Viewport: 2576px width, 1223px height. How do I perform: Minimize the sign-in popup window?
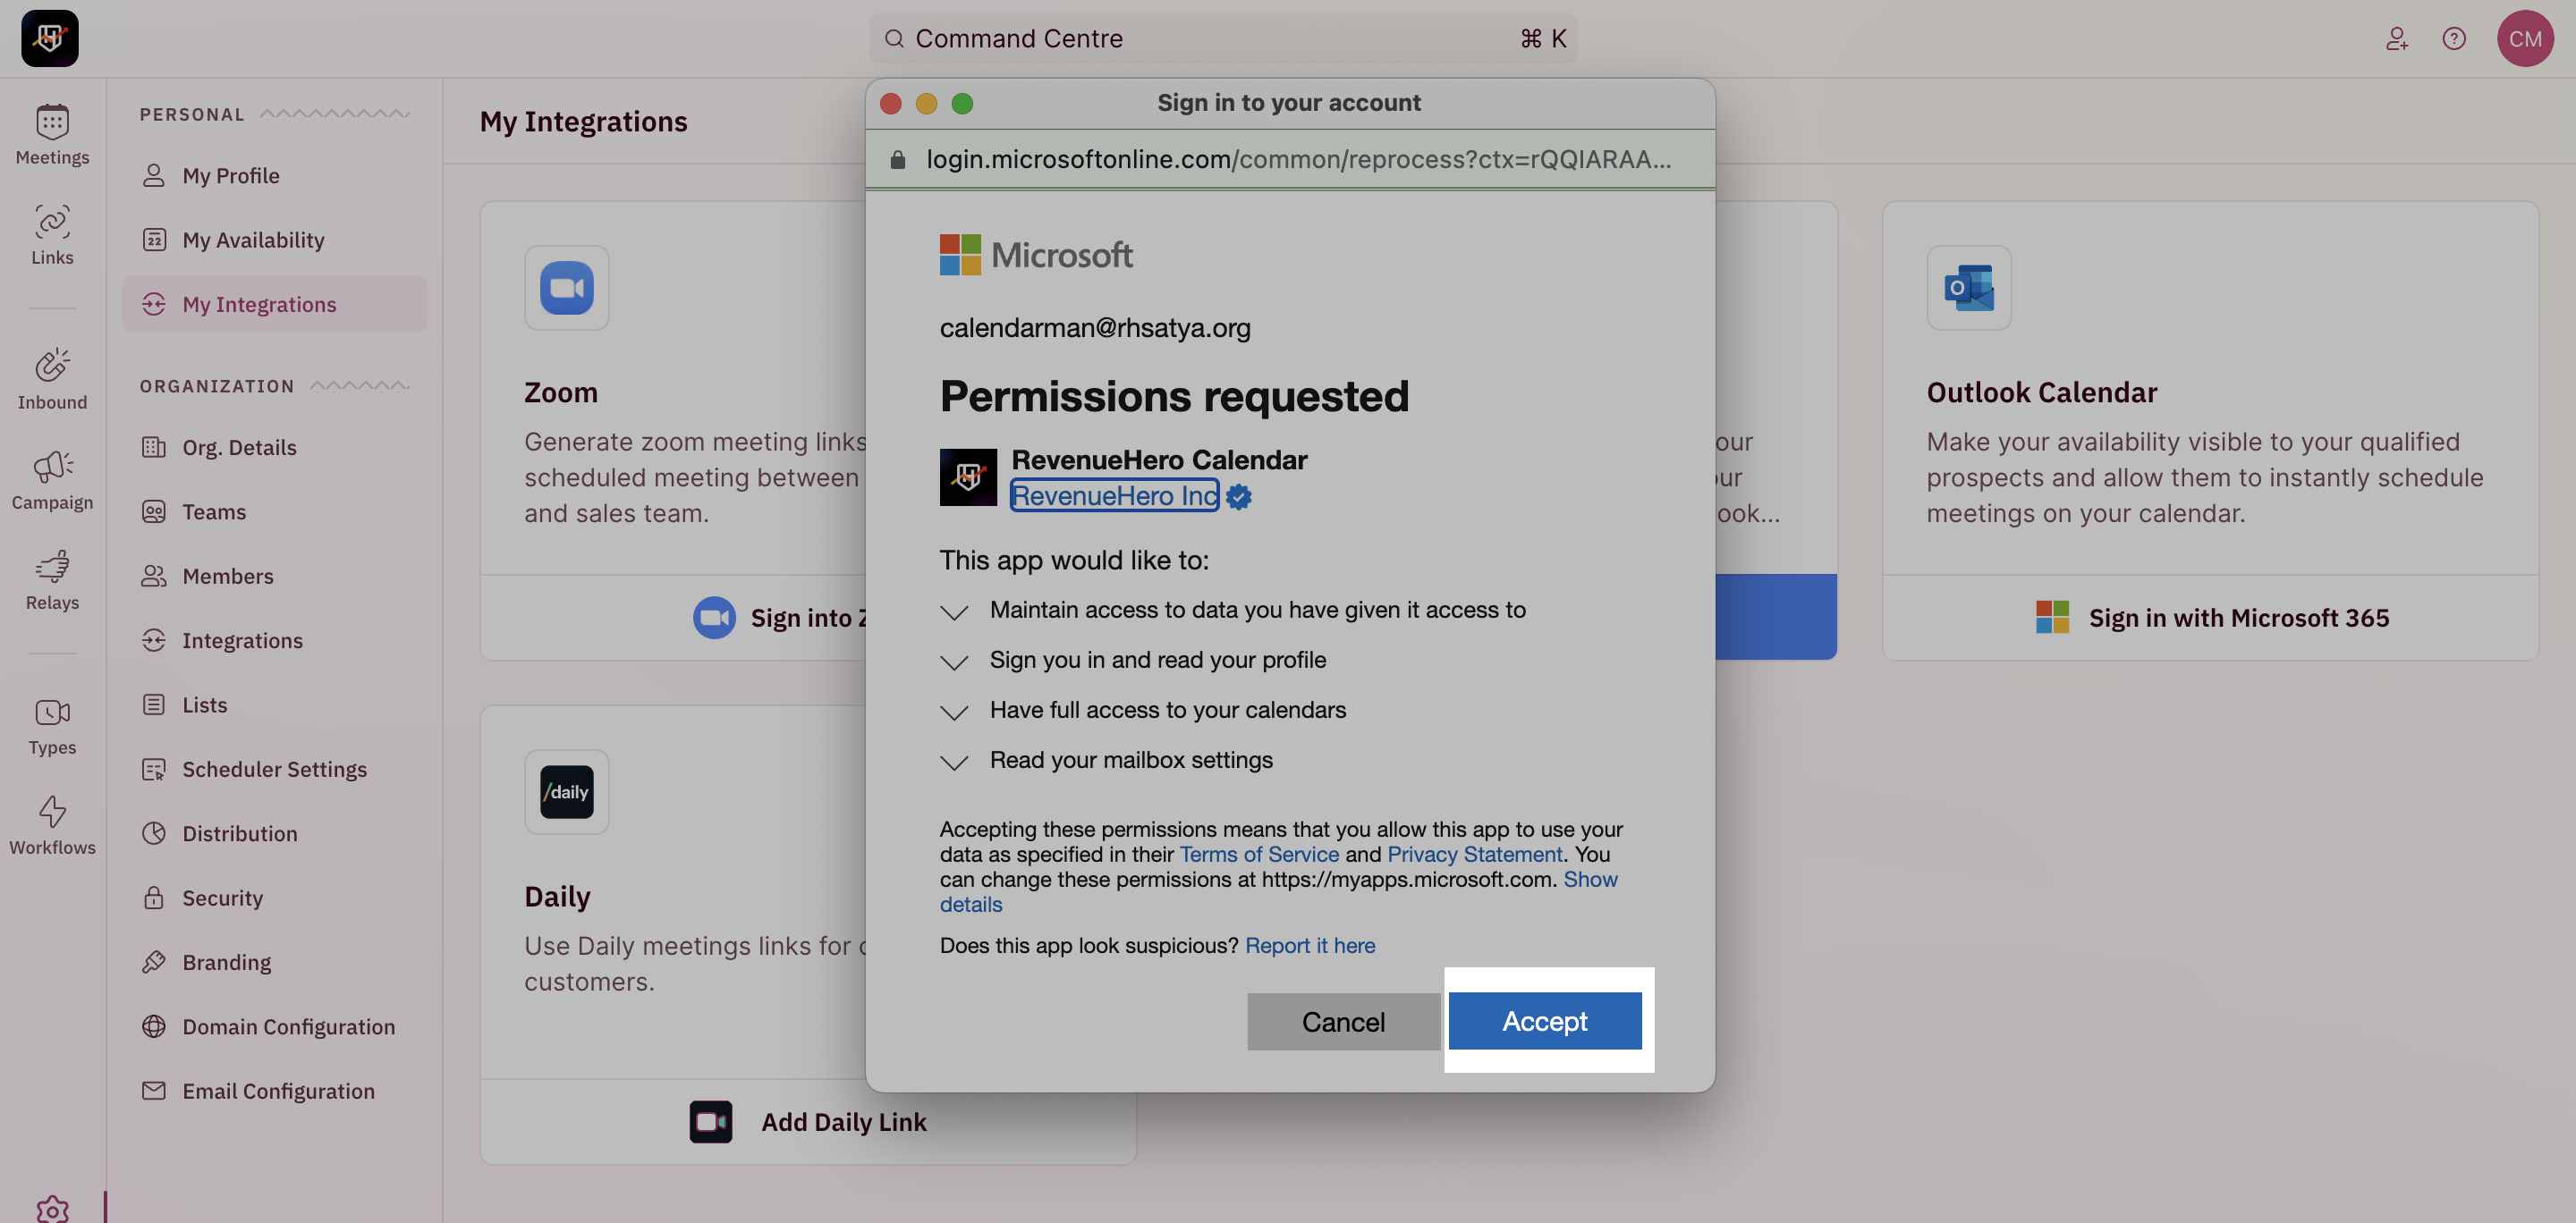tap(926, 103)
